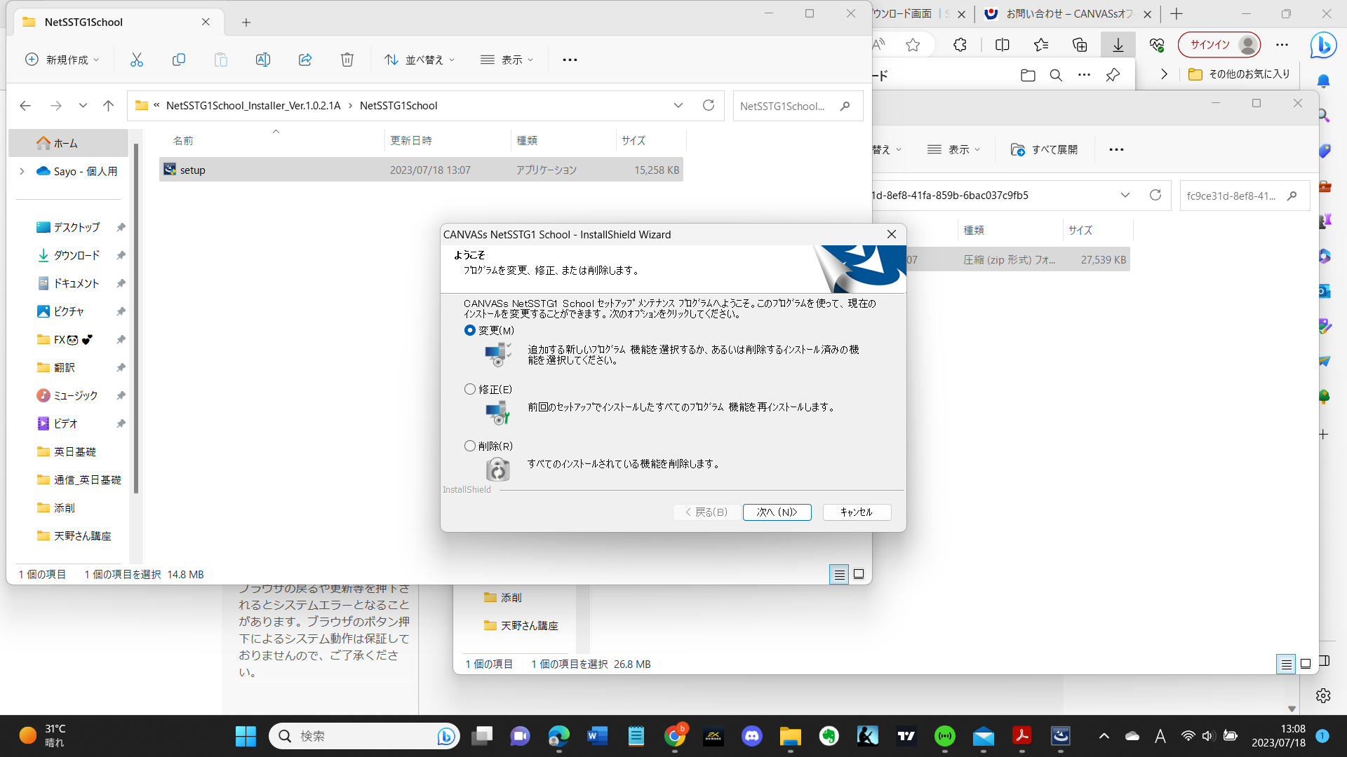Viewport: 1347px width, 757px height.
Task: Open ピクチャ in quick access
Action: (x=69, y=311)
